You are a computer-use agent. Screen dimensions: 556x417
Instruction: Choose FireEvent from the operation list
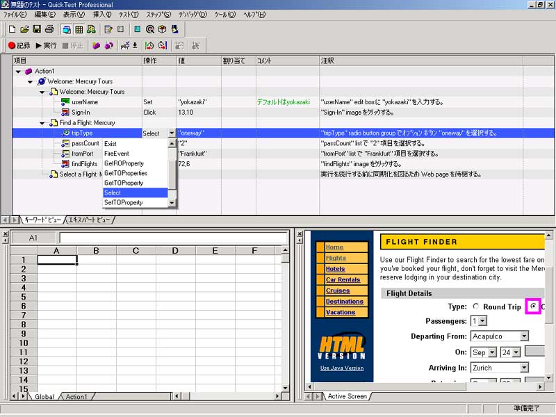pos(135,154)
